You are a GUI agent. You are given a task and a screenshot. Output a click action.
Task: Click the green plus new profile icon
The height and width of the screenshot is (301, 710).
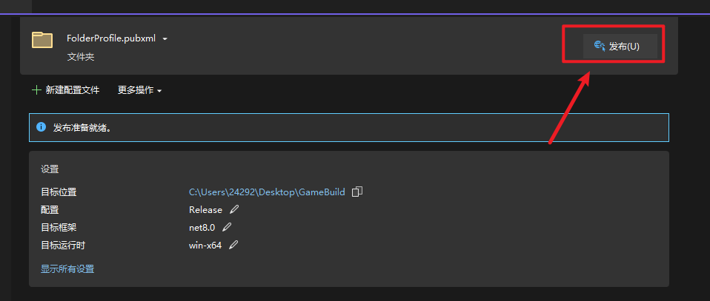tap(36, 90)
